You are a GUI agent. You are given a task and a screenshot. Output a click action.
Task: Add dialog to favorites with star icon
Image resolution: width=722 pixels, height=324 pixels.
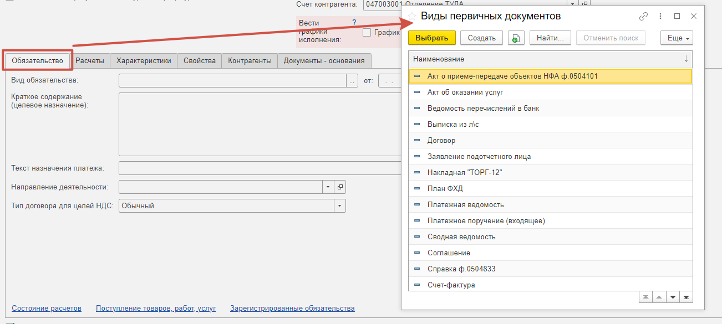(x=412, y=17)
